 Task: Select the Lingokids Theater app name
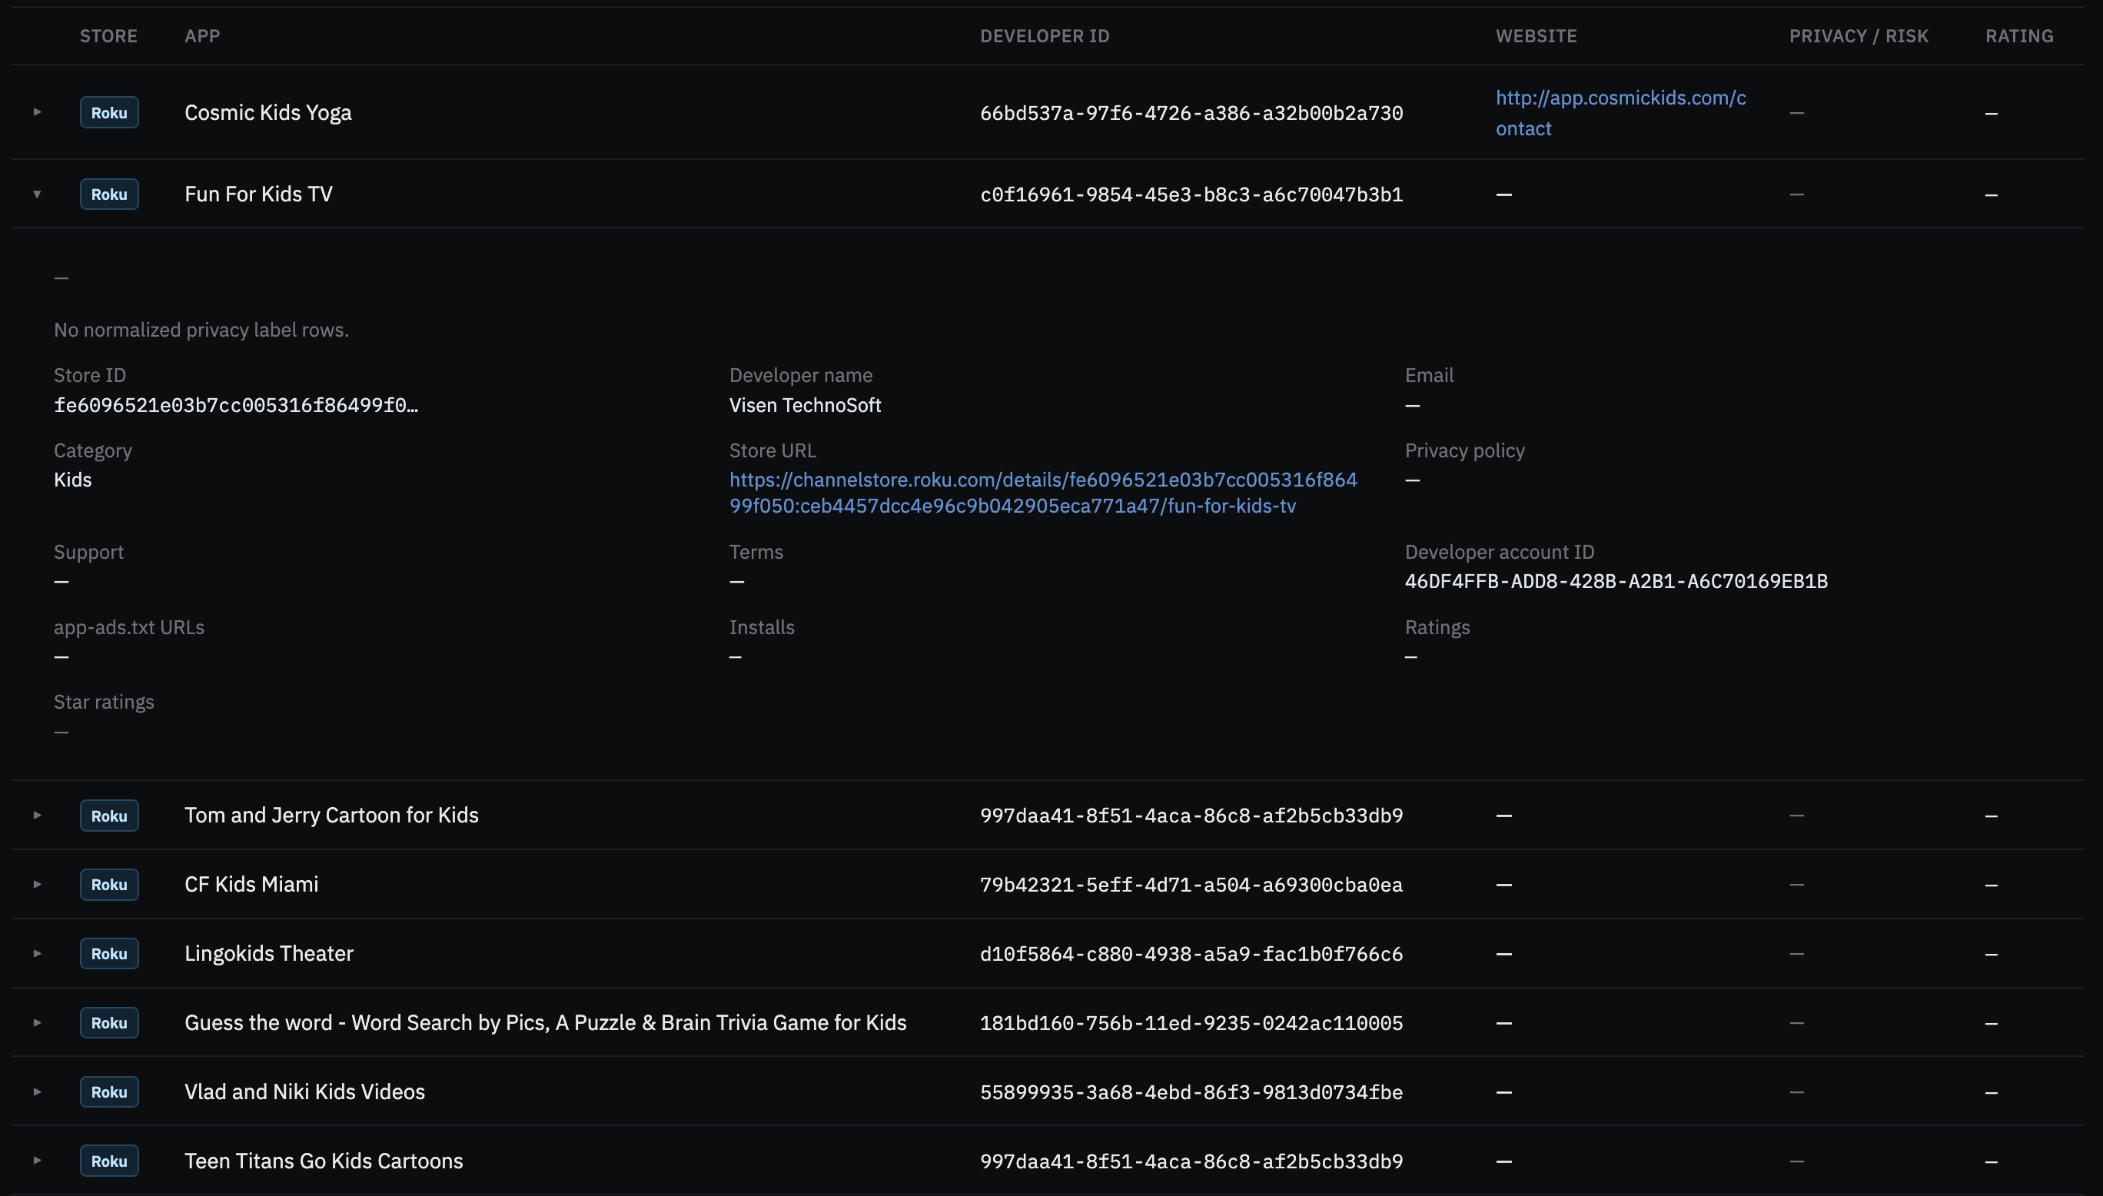pyautogui.click(x=268, y=953)
